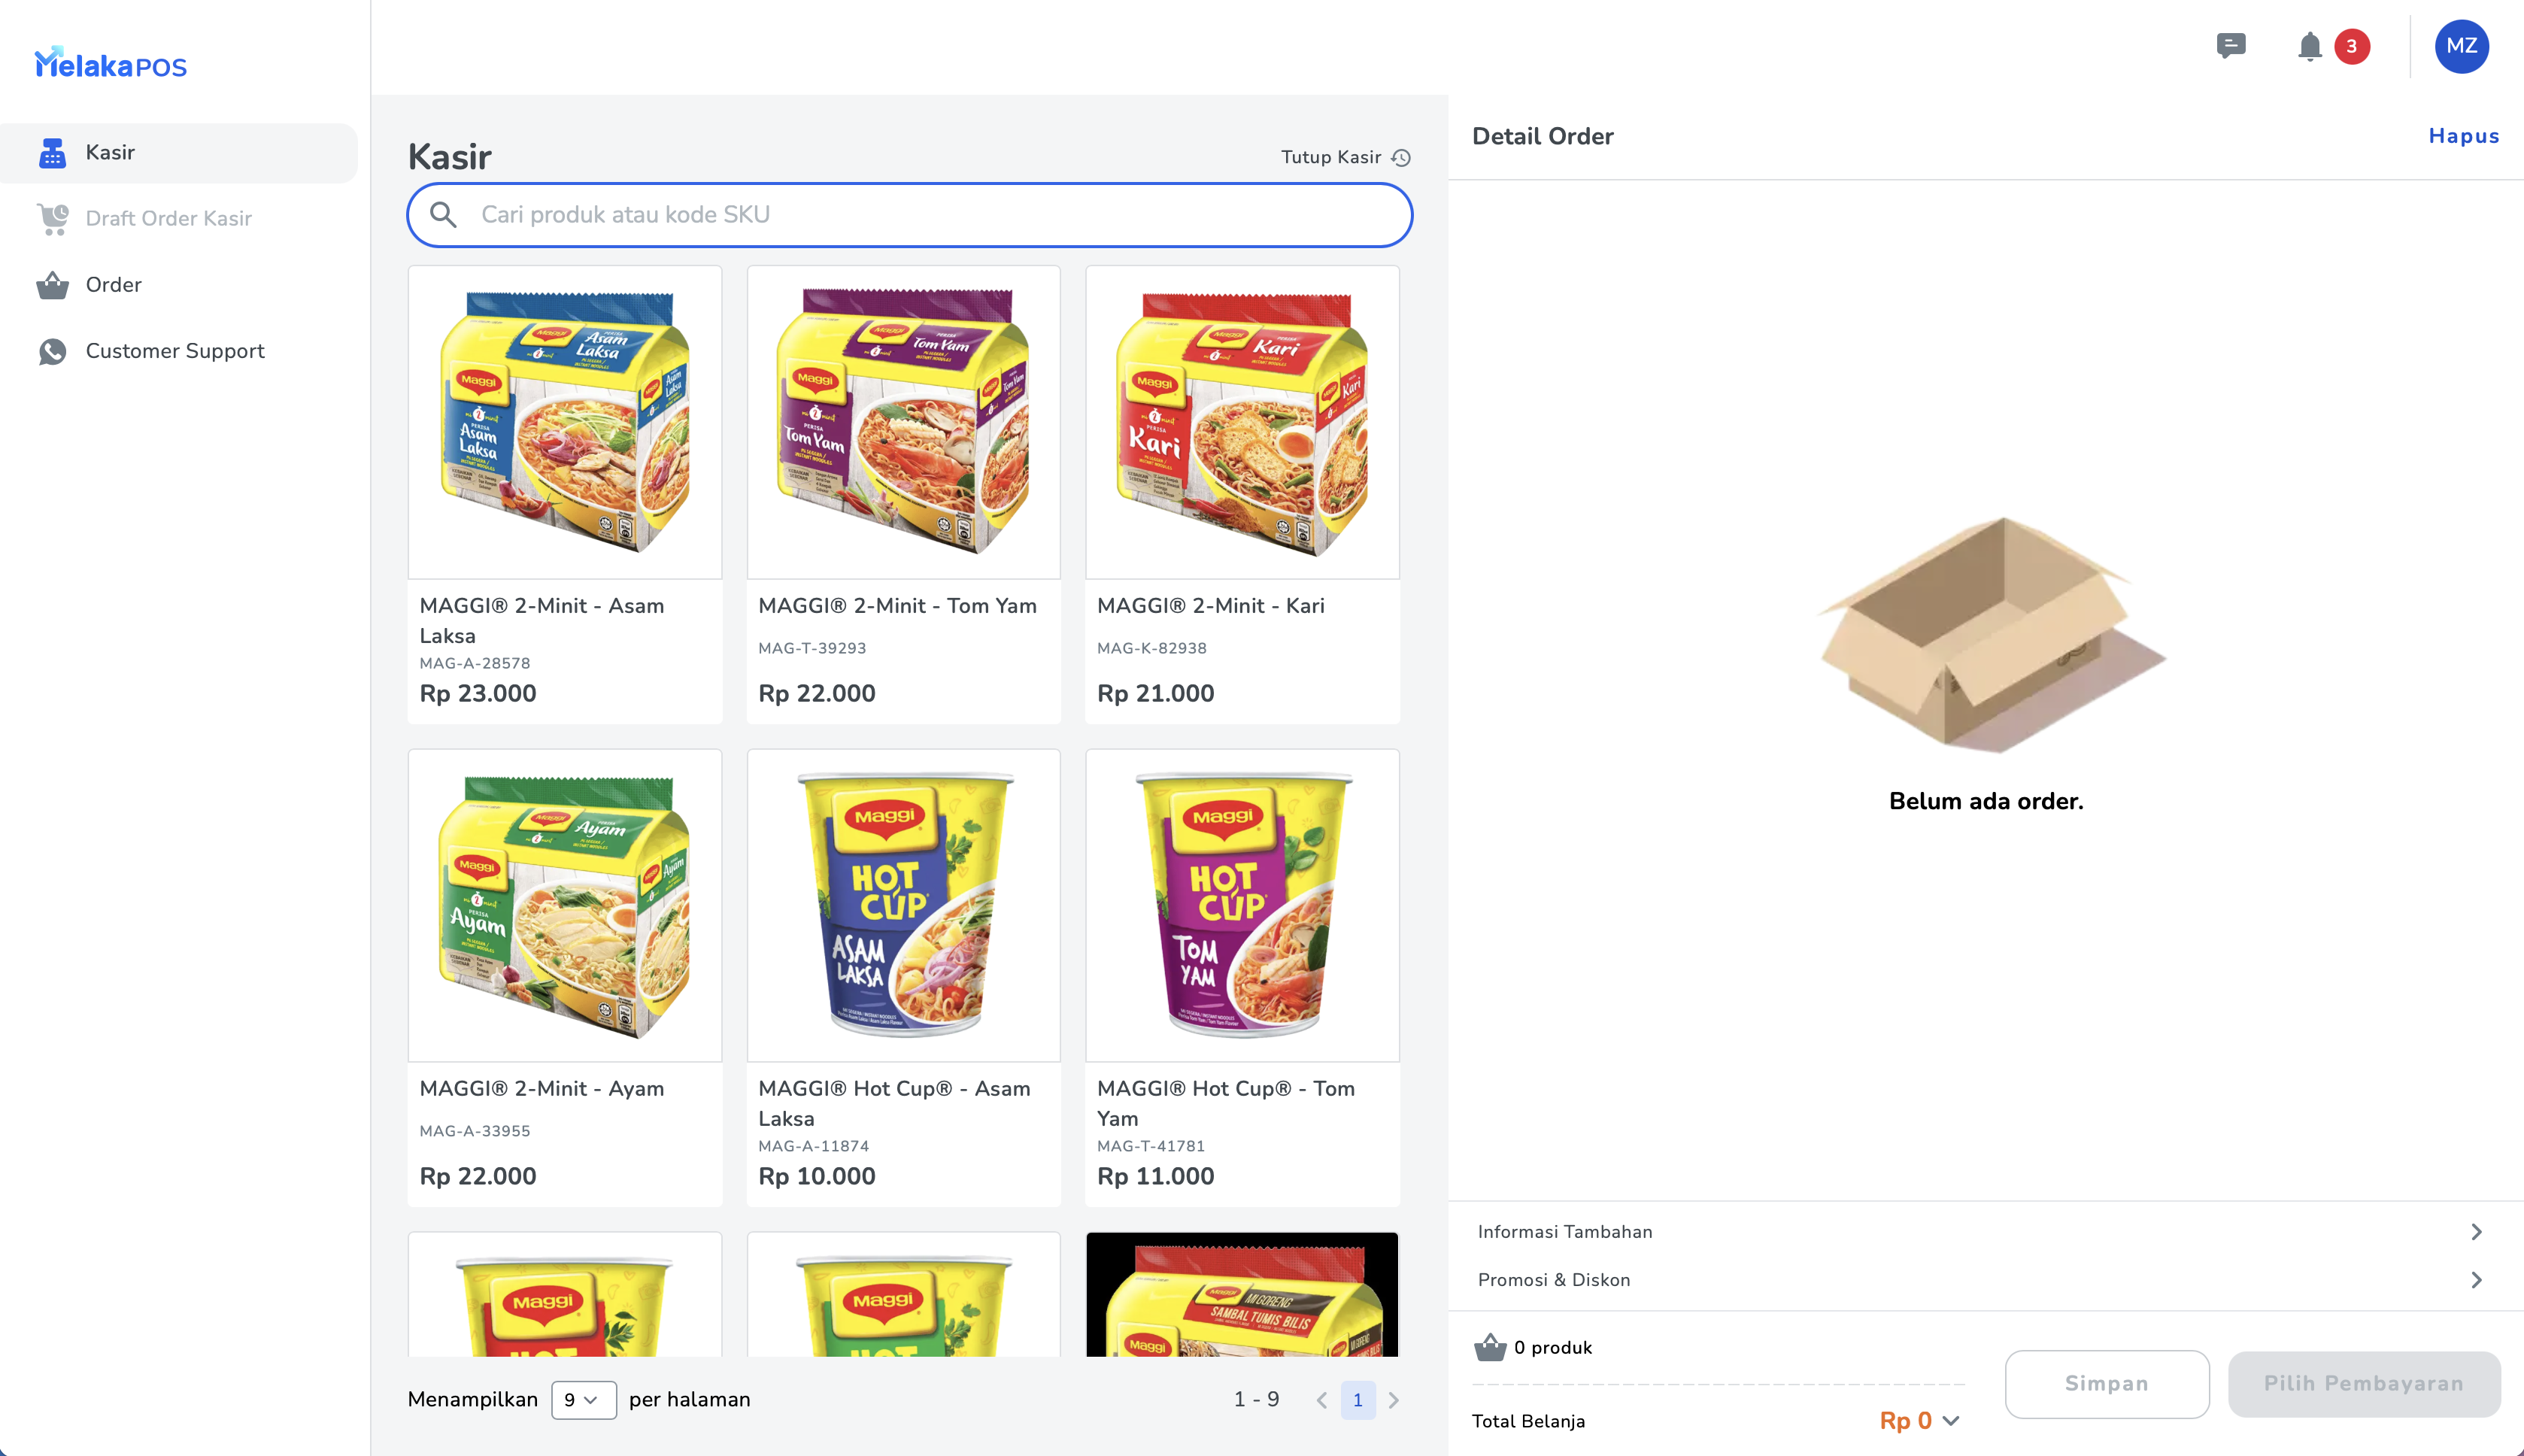Click the basket icon beside 0 produk
The width and height of the screenshot is (2524, 1456).
click(x=1490, y=1347)
